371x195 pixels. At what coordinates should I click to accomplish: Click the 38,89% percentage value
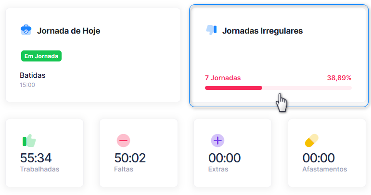pyautogui.click(x=339, y=78)
